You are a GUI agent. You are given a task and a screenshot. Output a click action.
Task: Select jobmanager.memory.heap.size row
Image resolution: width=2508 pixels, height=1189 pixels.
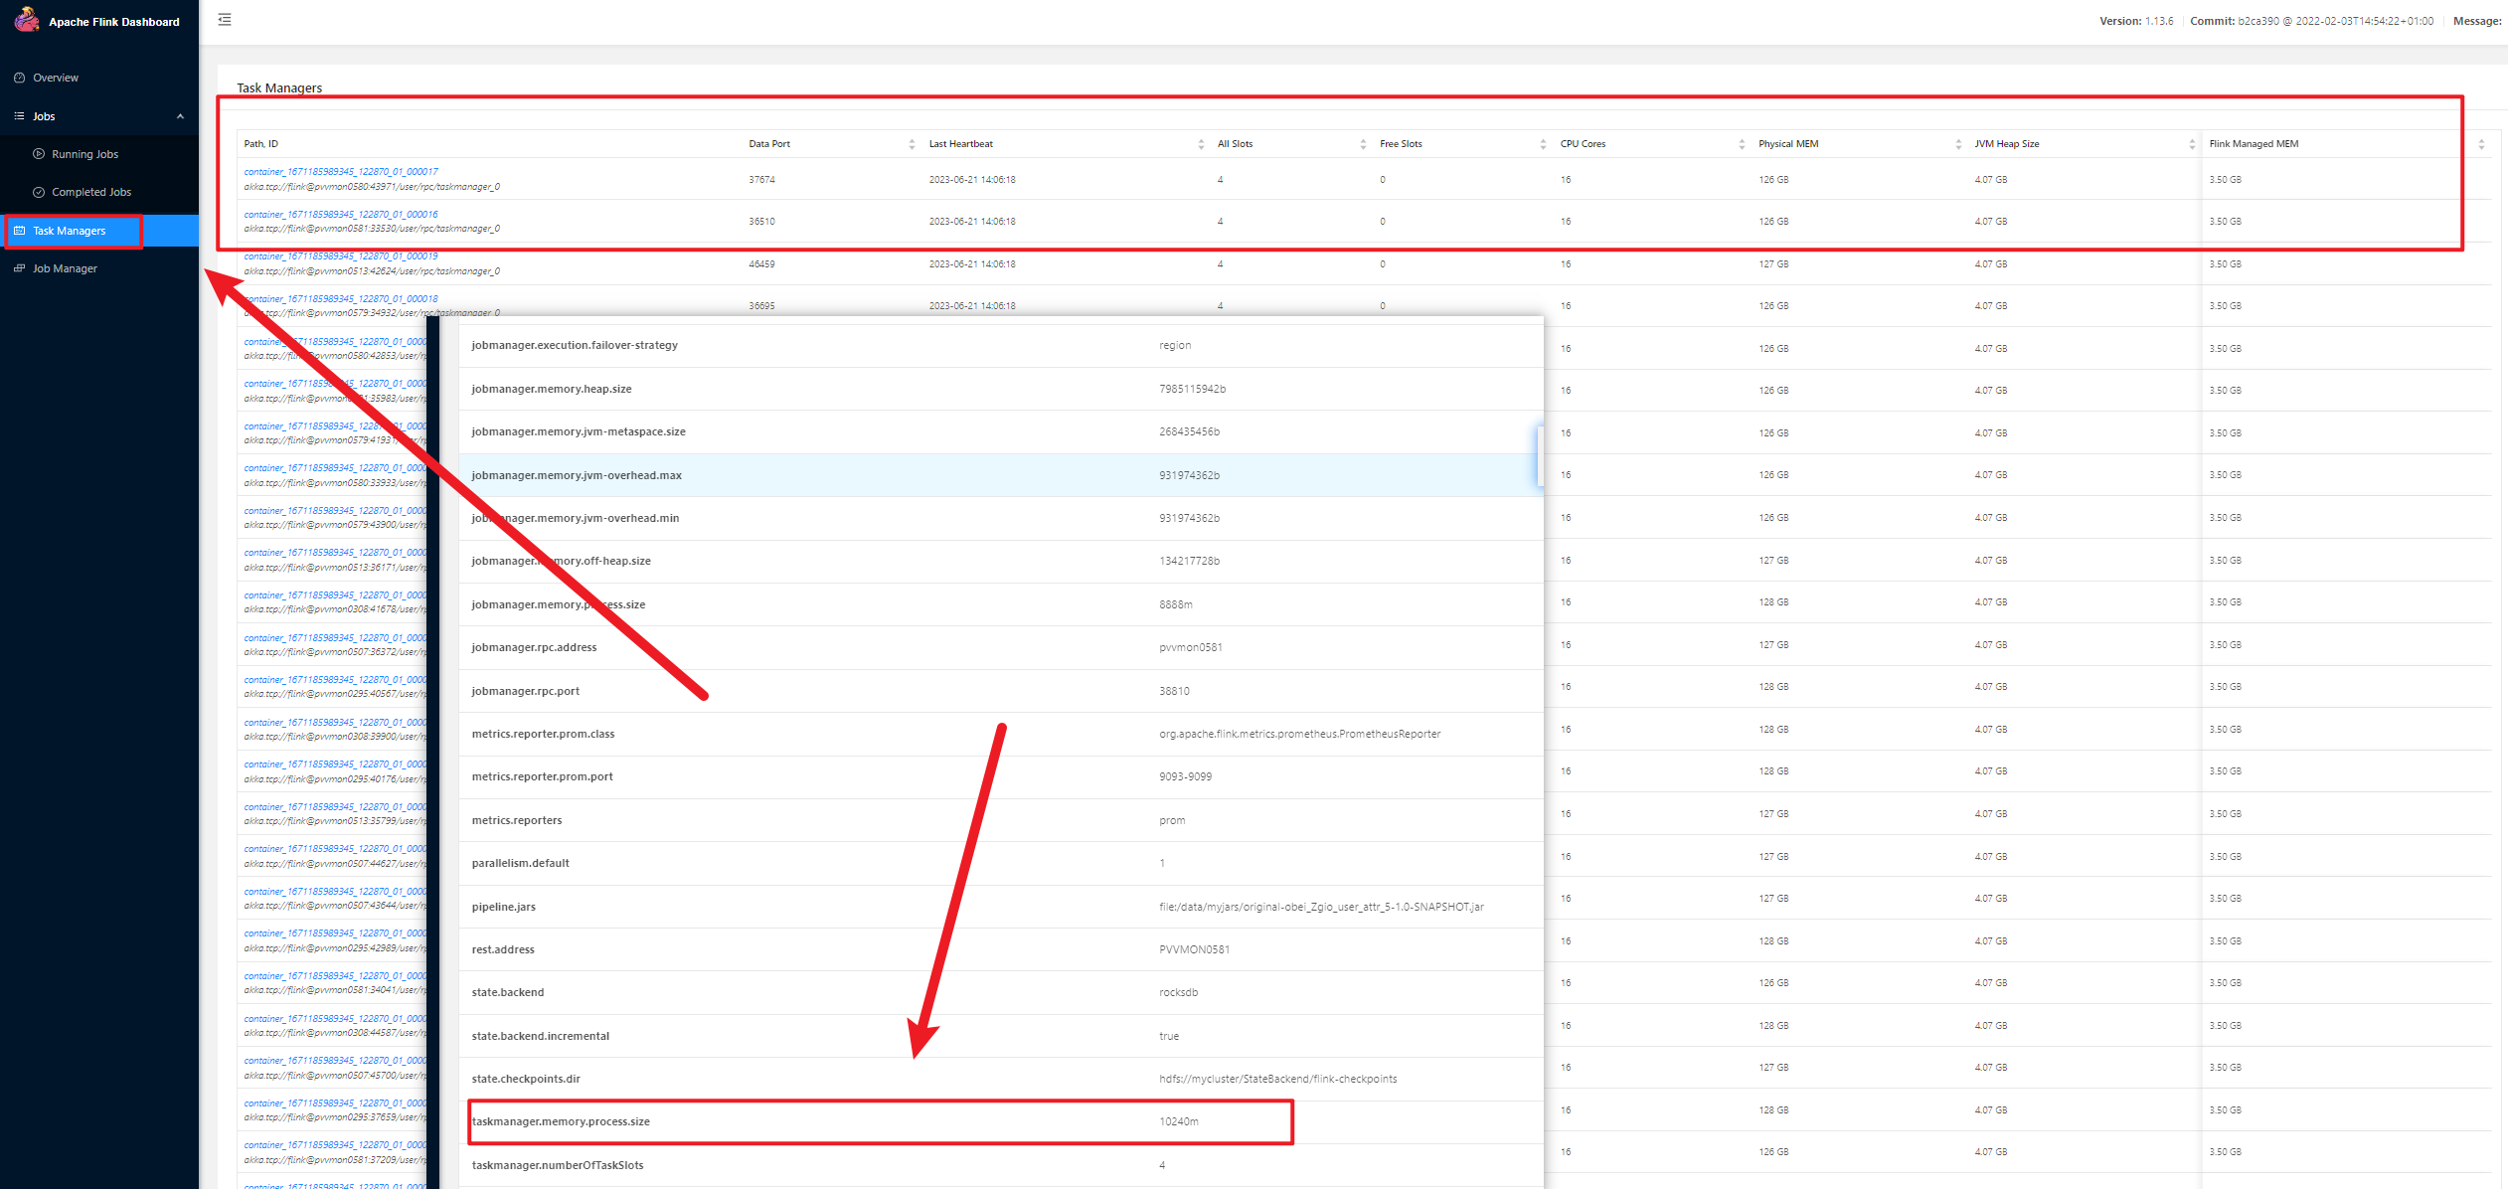coord(1001,389)
